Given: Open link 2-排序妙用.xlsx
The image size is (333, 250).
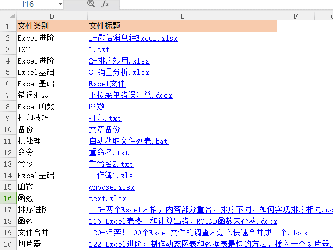Looking at the screenshot, I should pos(119,61).
